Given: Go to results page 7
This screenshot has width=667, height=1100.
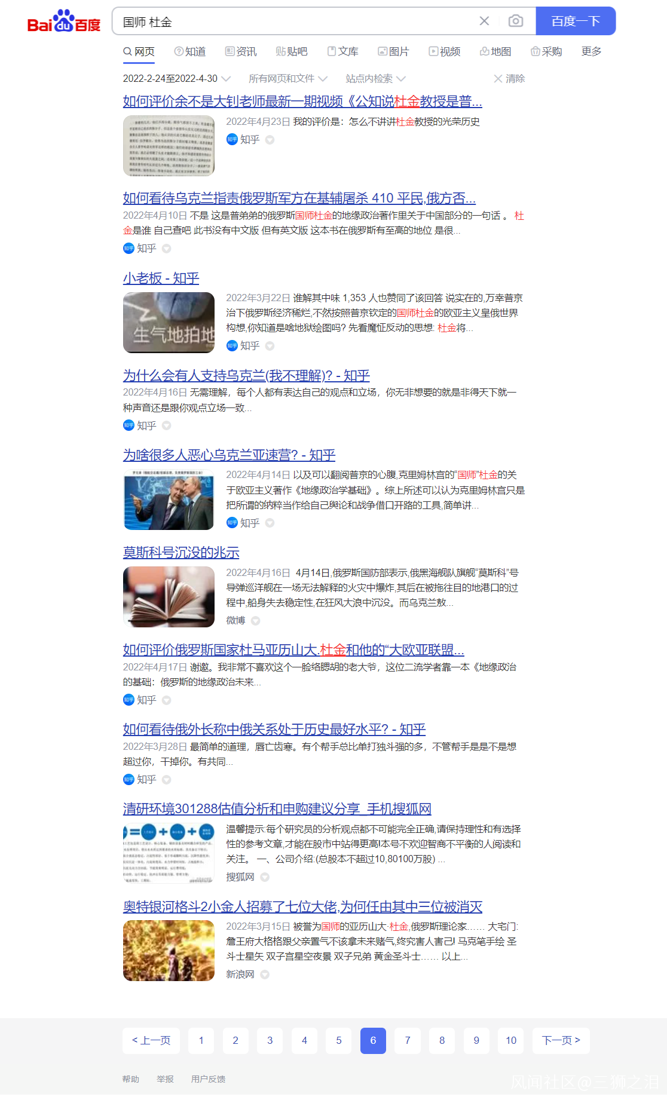Looking at the screenshot, I should (x=408, y=1041).
